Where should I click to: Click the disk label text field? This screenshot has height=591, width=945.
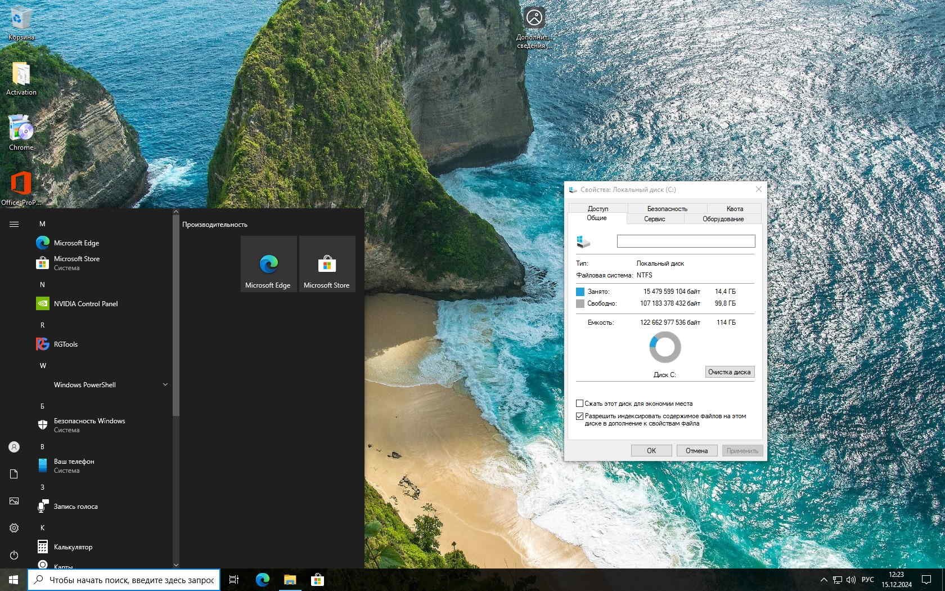click(686, 241)
